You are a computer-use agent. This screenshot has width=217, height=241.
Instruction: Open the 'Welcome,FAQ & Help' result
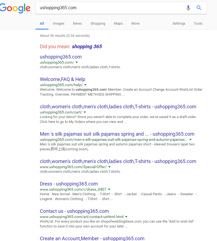[62, 79]
